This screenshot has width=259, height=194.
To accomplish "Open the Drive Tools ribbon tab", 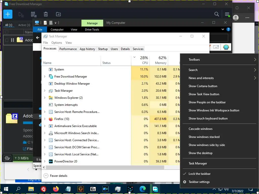I will point(92,30).
